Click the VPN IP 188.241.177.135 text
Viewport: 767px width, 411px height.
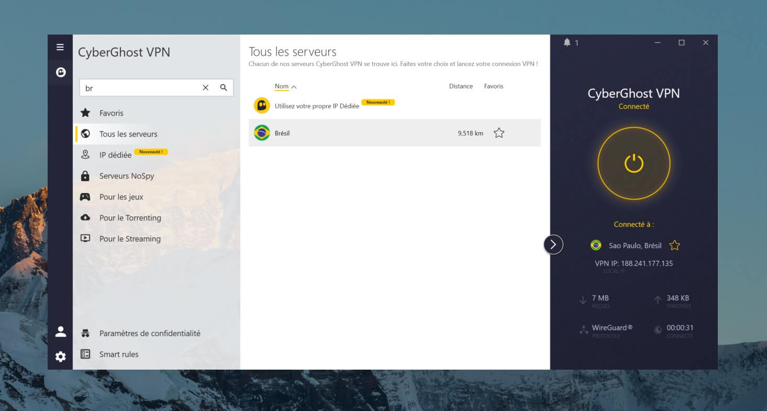(633, 263)
